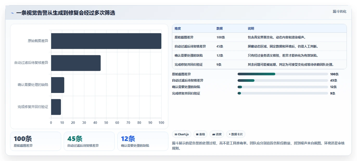Click the 完成修复并回归验证 label left of progress bar
The width and height of the screenshot is (357, 161).
tap(186, 93)
